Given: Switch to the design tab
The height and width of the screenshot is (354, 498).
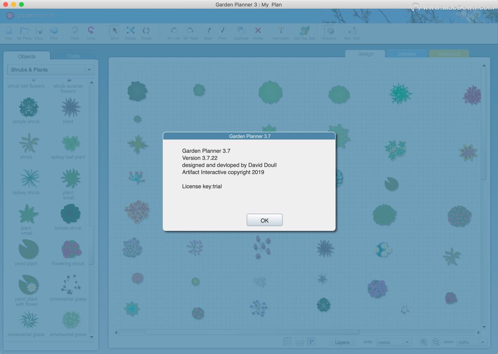Looking at the screenshot, I should point(365,54).
